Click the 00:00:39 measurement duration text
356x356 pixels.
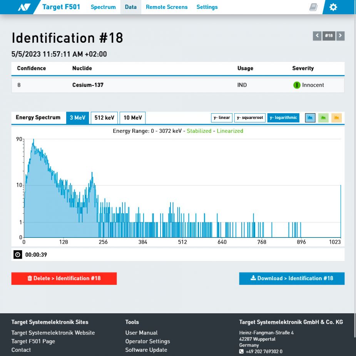36,255
